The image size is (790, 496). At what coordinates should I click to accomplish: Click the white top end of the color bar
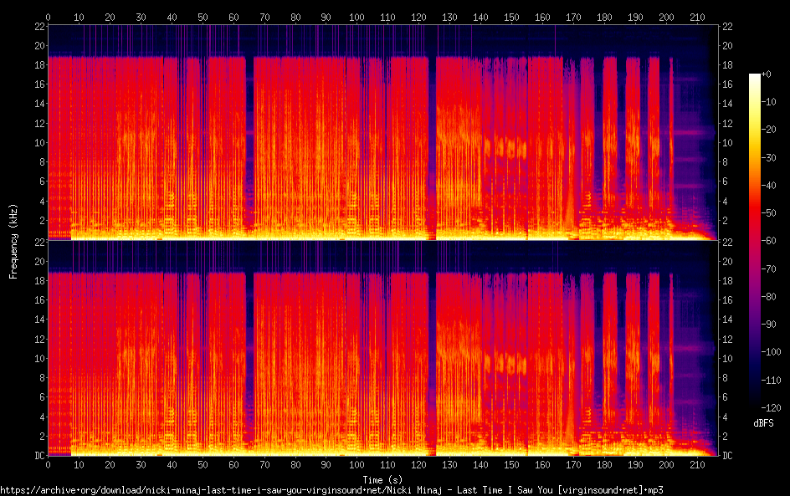[755, 77]
